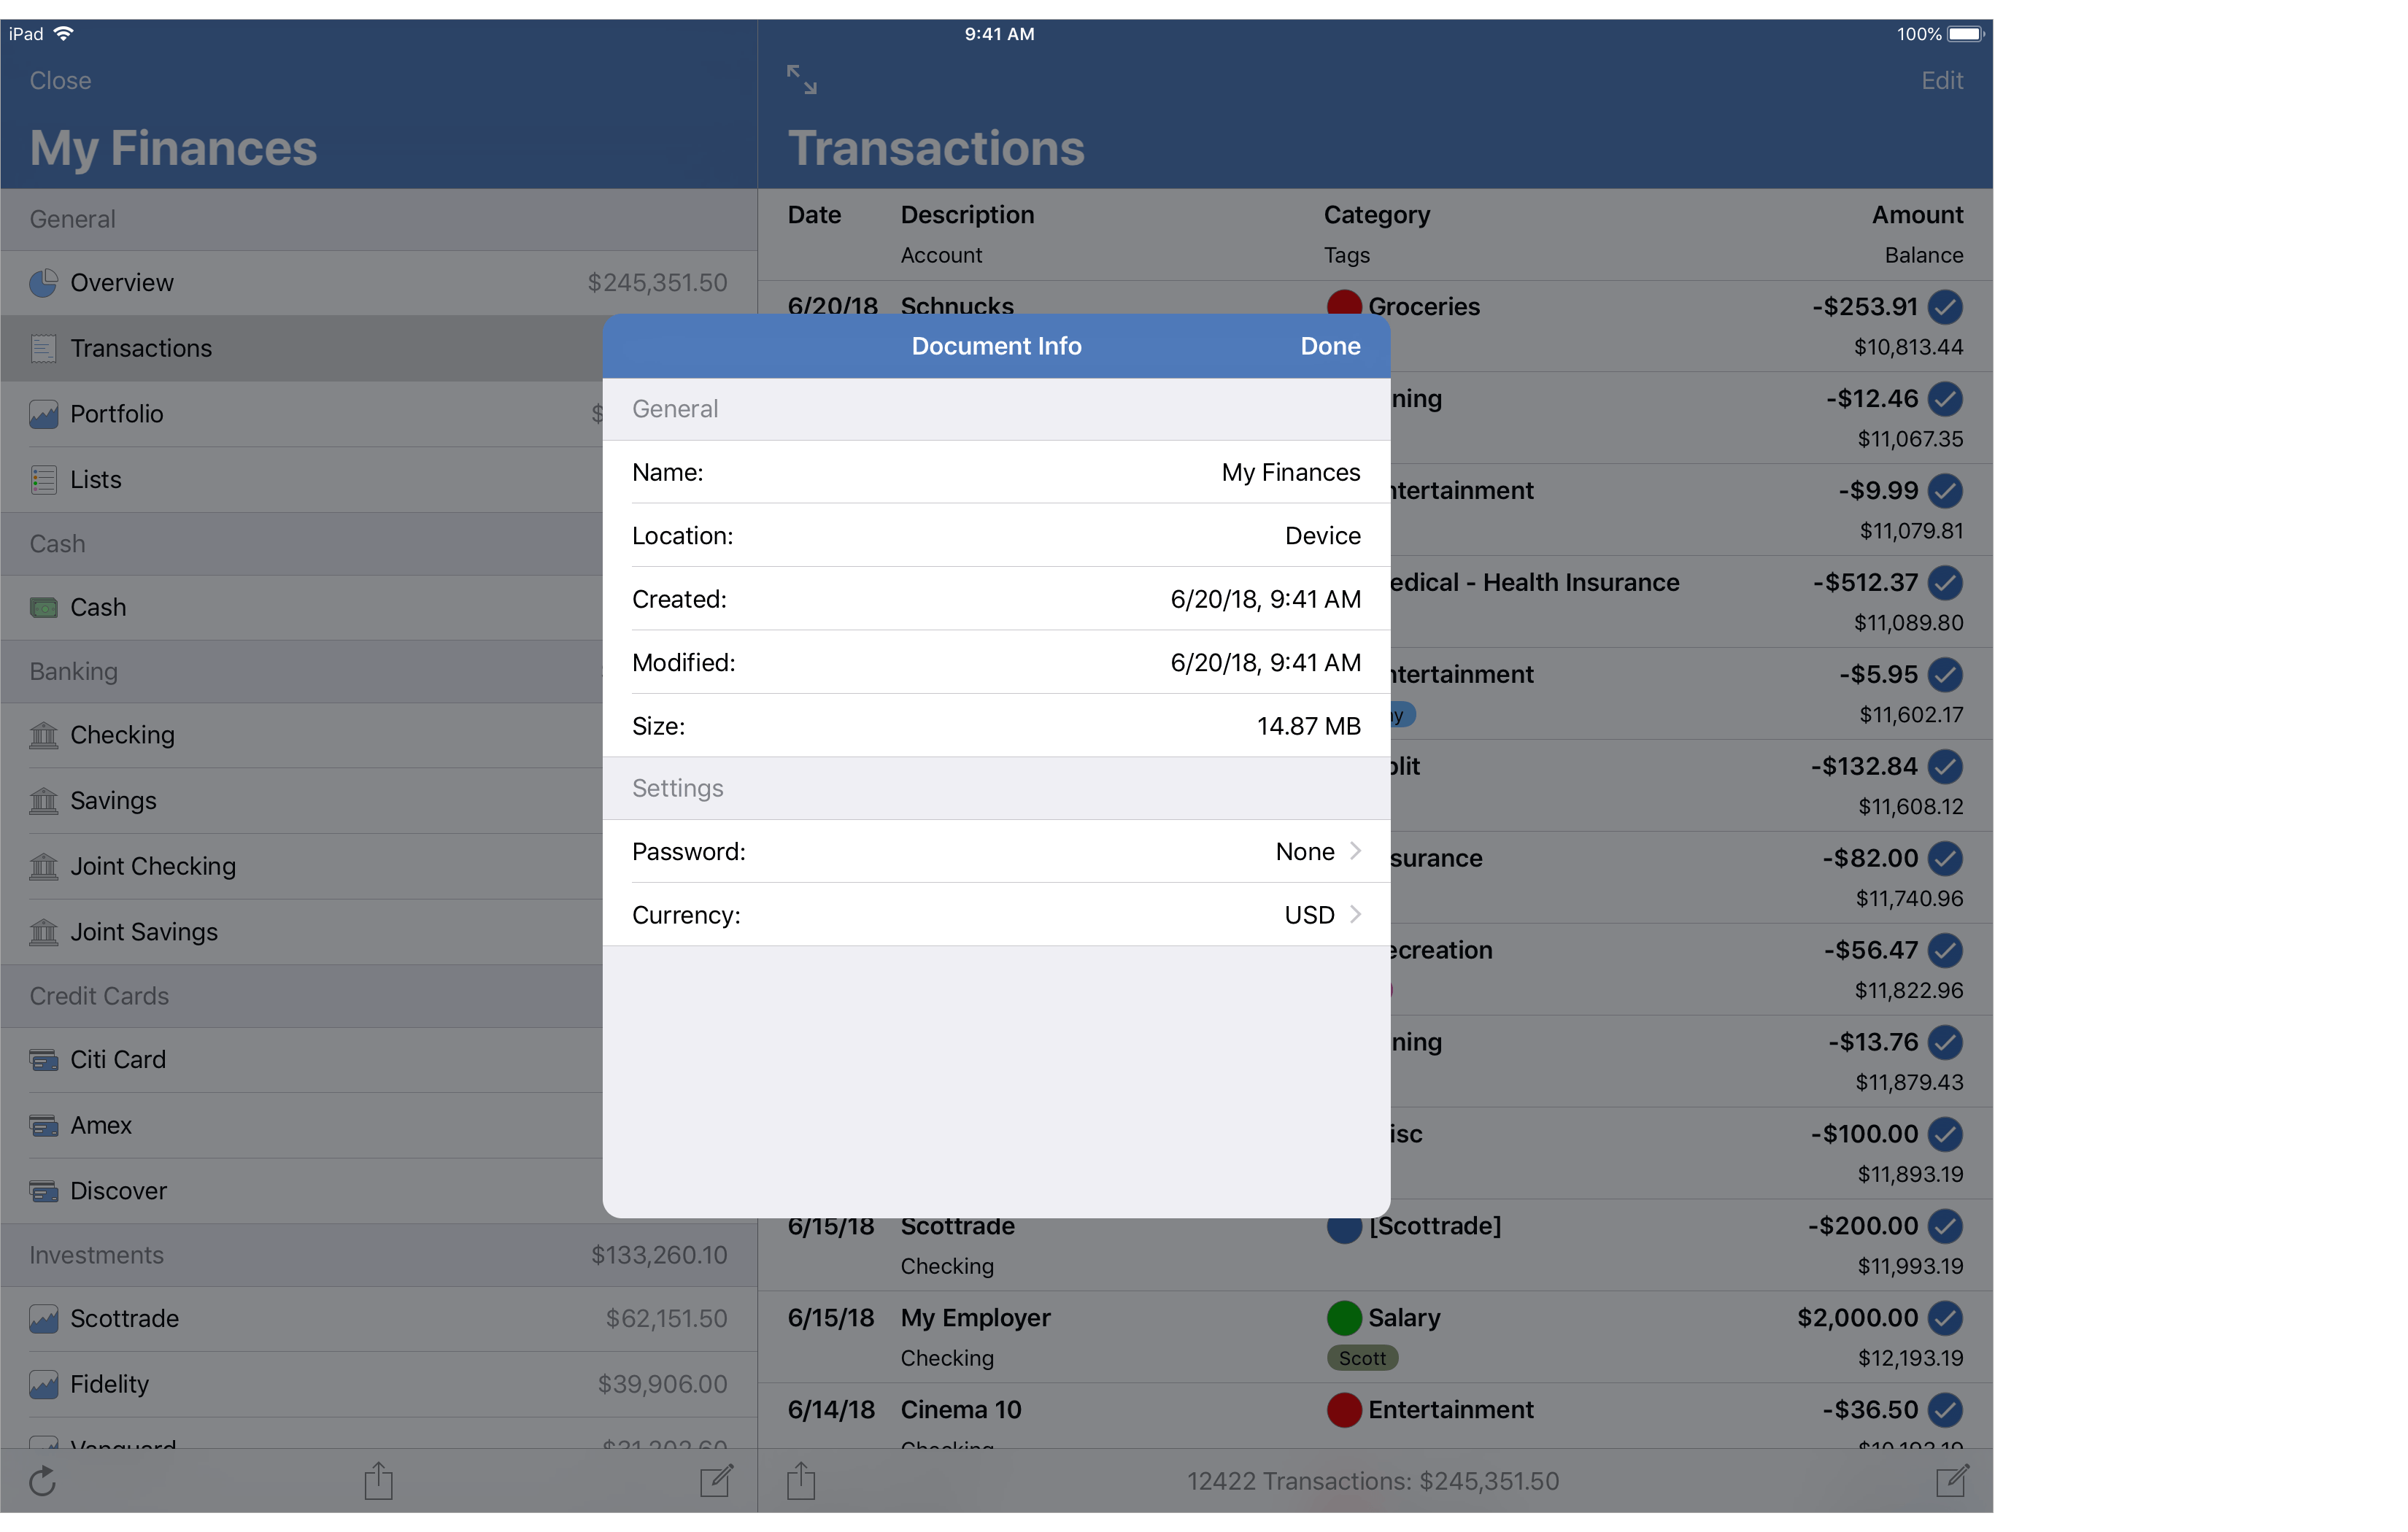2408x1532 pixels.
Task: Open the Name row showing My Finances
Action: [995, 472]
